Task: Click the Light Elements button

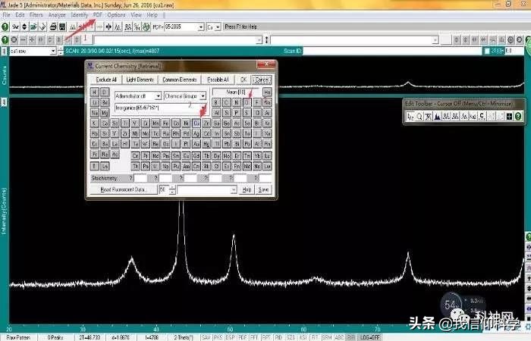Action: 140,80
